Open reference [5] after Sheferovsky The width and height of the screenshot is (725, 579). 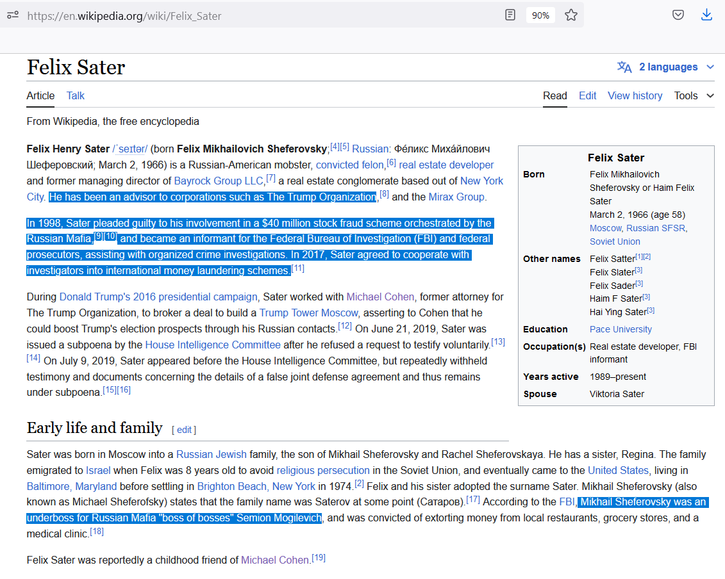[x=344, y=147]
